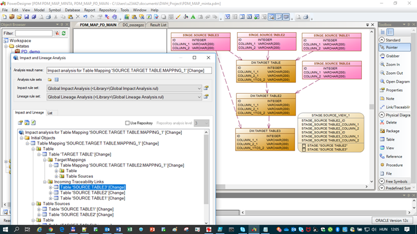Expand the Free Symbols toolbox section
Screen dimensions: 417x234
[382, 181]
